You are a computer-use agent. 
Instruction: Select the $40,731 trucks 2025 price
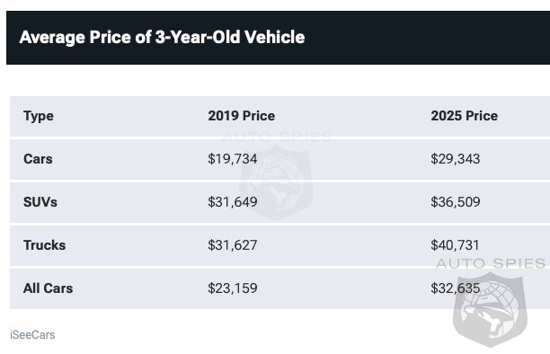tap(455, 245)
